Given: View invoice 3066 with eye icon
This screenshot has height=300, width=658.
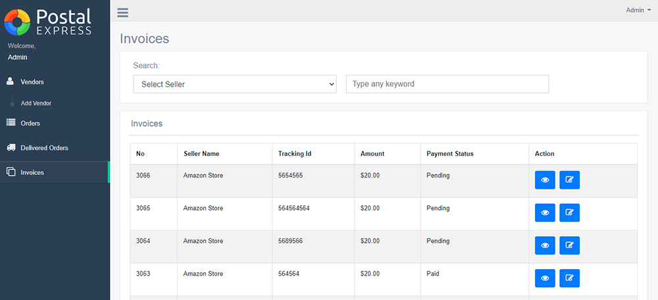Looking at the screenshot, I should point(545,180).
